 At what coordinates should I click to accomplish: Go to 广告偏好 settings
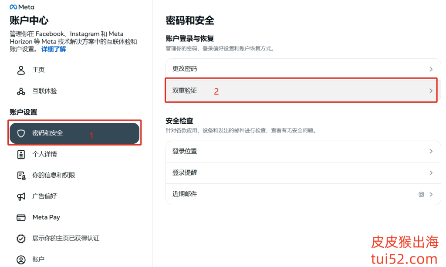click(44, 196)
